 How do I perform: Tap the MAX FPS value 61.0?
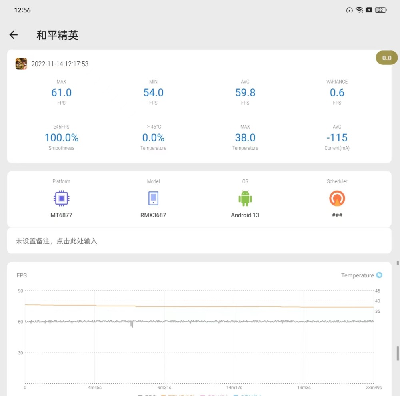[x=62, y=92]
